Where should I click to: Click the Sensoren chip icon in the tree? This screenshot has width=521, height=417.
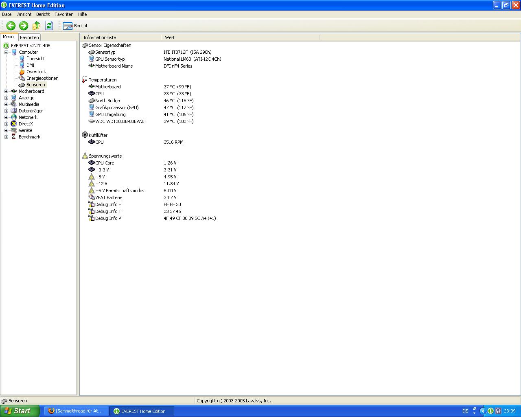click(x=22, y=85)
